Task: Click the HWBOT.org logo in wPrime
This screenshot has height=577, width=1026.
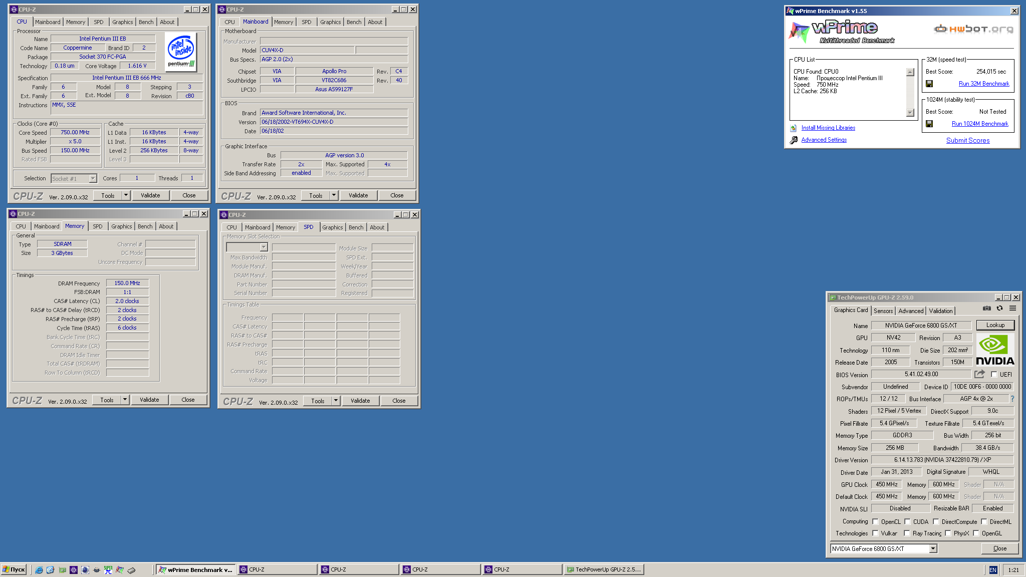Action: pyautogui.click(x=973, y=29)
